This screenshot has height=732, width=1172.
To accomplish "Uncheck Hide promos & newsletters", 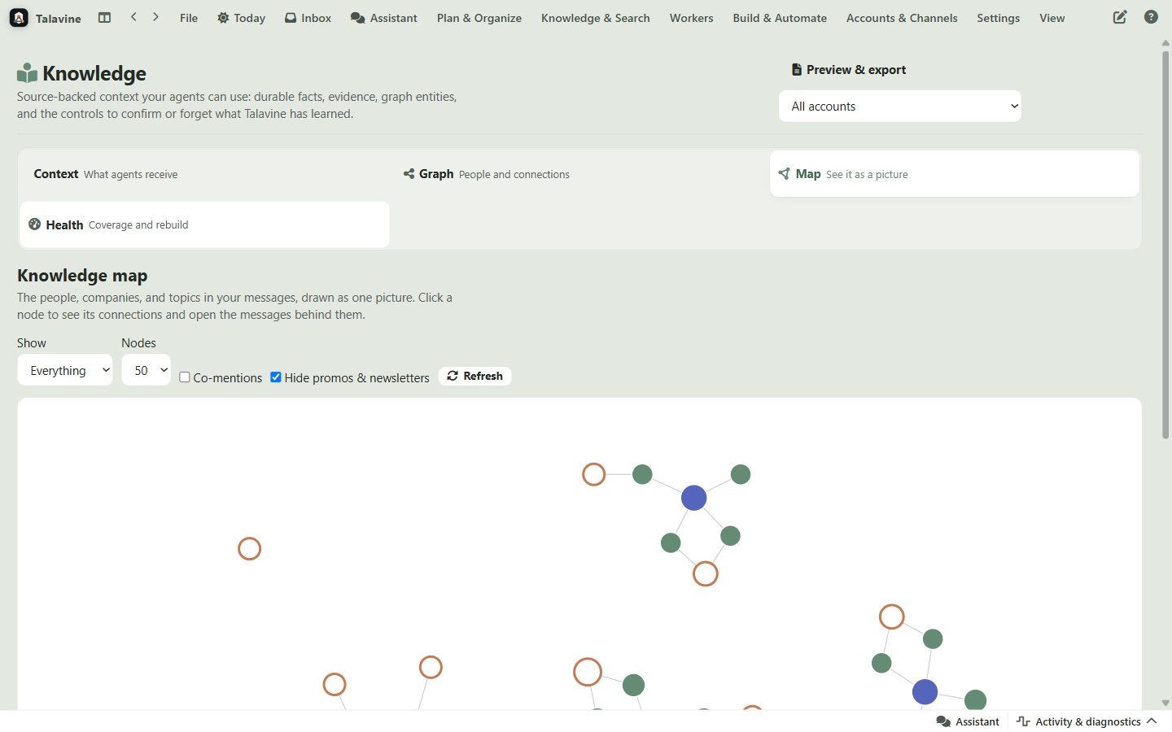I will (x=276, y=377).
